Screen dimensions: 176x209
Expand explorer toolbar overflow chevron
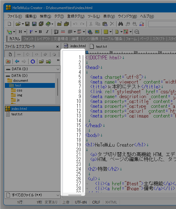(x=58, y=60)
